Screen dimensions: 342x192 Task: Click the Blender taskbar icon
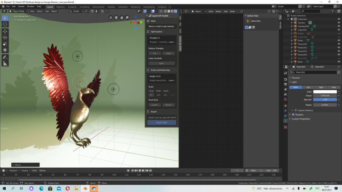tap(85, 189)
